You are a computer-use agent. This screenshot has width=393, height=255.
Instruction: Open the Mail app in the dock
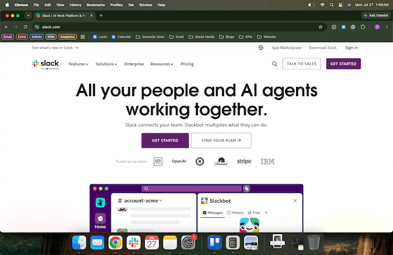pyautogui.click(x=97, y=243)
